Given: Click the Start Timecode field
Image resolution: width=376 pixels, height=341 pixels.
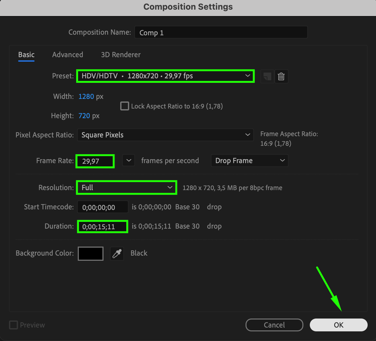Looking at the screenshot, I should click(x=103, y=207).
